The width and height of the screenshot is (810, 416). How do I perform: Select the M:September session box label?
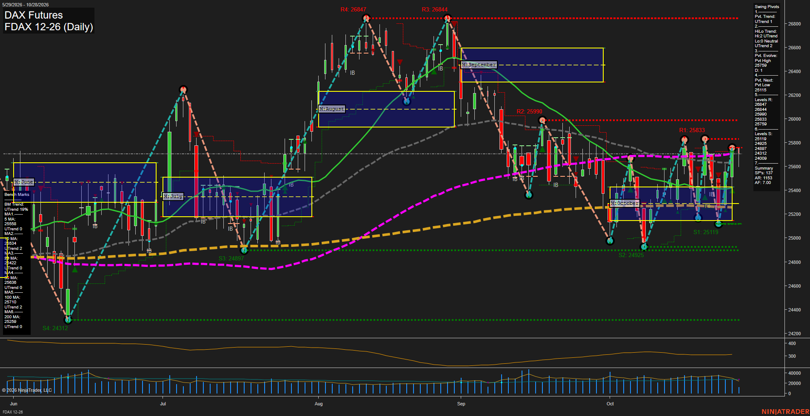pyautogui.click(x=479, y=65)
